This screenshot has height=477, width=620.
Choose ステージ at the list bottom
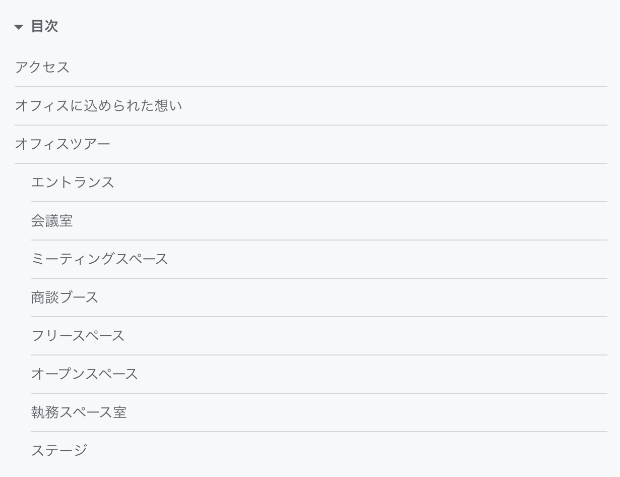point(59,450)
